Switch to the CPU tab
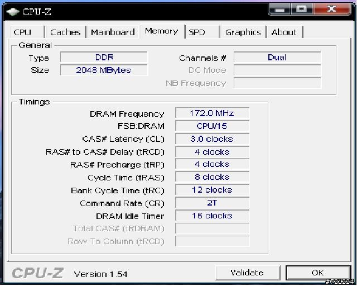This screenshot has height=286, width=357. click(x=27, y=32)
